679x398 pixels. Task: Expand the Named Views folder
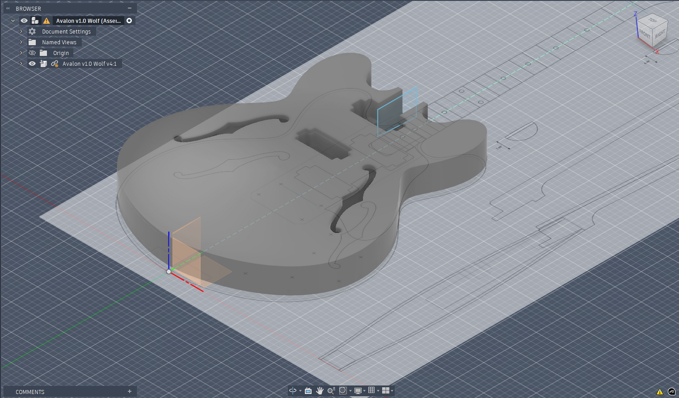[21, 42]
